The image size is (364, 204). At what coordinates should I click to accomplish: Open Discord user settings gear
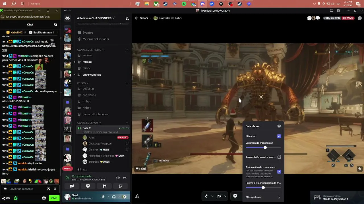pyautogui.click(x=125, y=197)
